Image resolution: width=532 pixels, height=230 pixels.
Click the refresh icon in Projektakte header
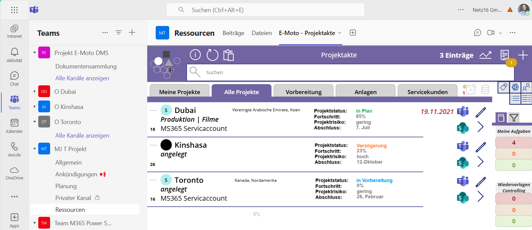tap(213, 55)
